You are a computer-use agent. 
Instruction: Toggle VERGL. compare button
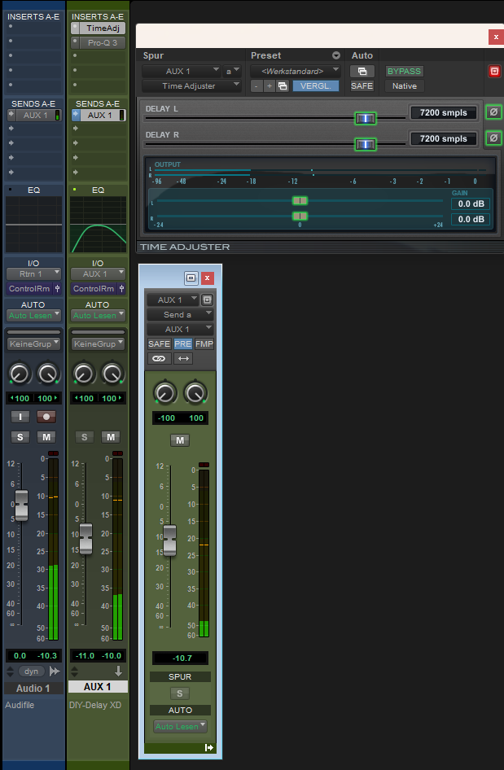pyautogui.click(x=315, y=86)
